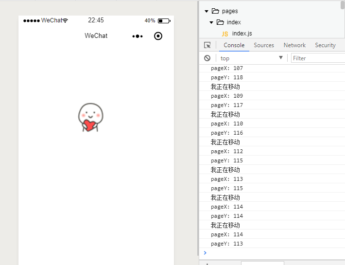Switch to the Sources tab

click(x=264, y=45)
